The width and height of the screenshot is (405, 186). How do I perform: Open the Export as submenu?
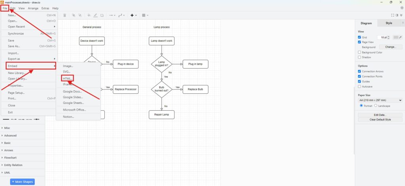29,59
